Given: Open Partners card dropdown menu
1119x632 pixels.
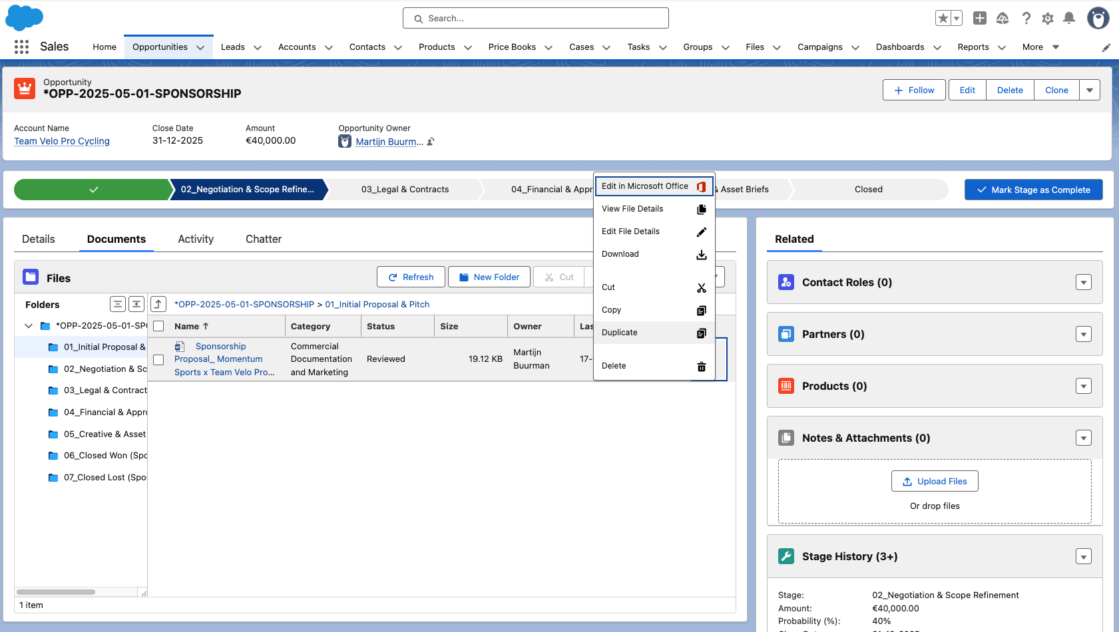Looking at the screenshot, I should tap(1084, 334).
